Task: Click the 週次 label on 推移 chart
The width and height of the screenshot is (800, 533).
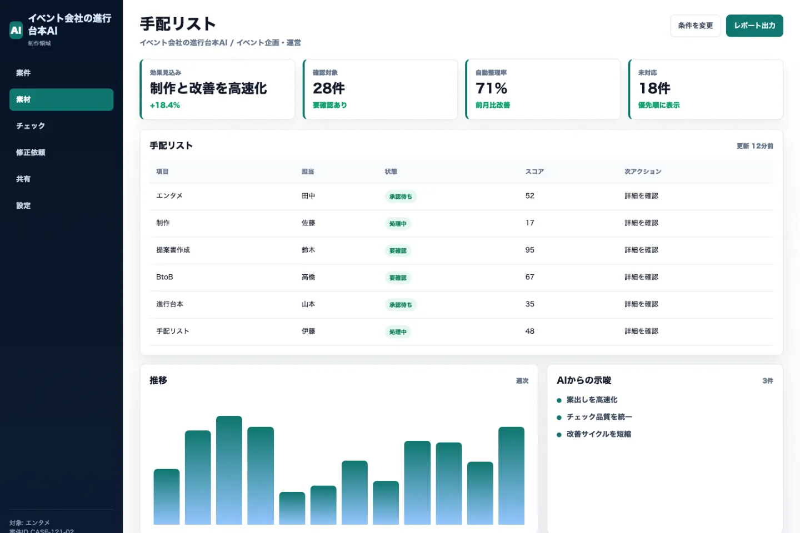Action: tap(522, 381)
